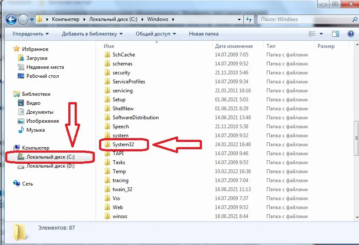Select the Temp folder in list
The height and width of the screenshot is (245, 359).
point(119,171)
